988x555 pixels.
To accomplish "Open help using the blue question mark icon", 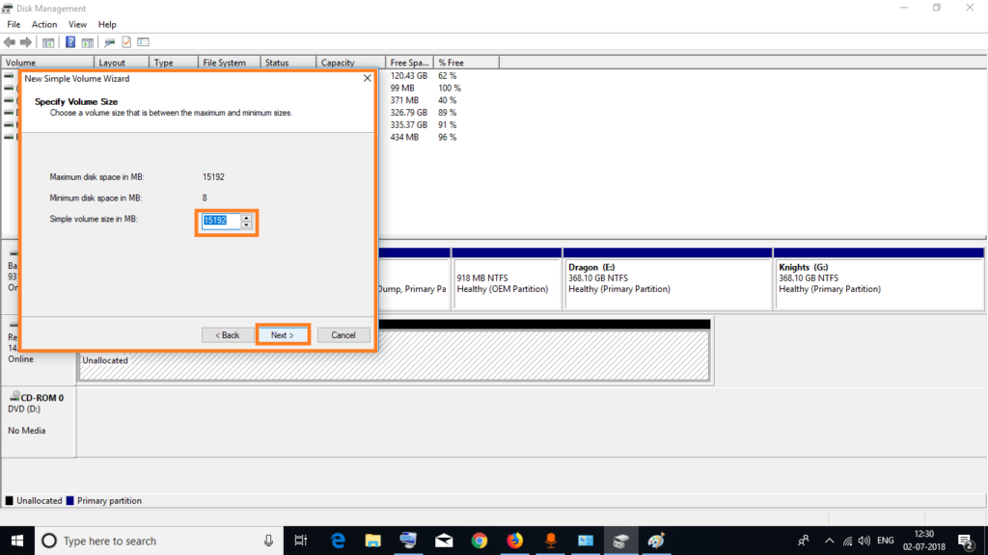I will coord(69,41).
